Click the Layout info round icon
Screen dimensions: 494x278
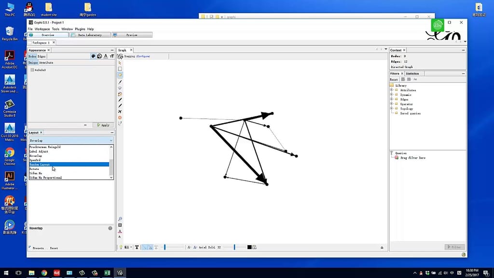pos(110,228)
